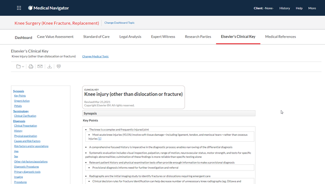The height and width of the screenshot is (184, 325).
Task: Open the History outline link under Diagnosis
Action: (x=18, y=131)
